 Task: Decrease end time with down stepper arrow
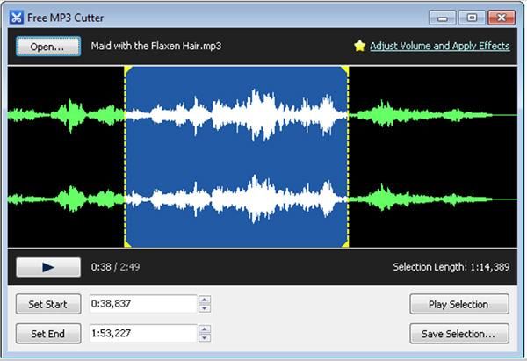205,338
